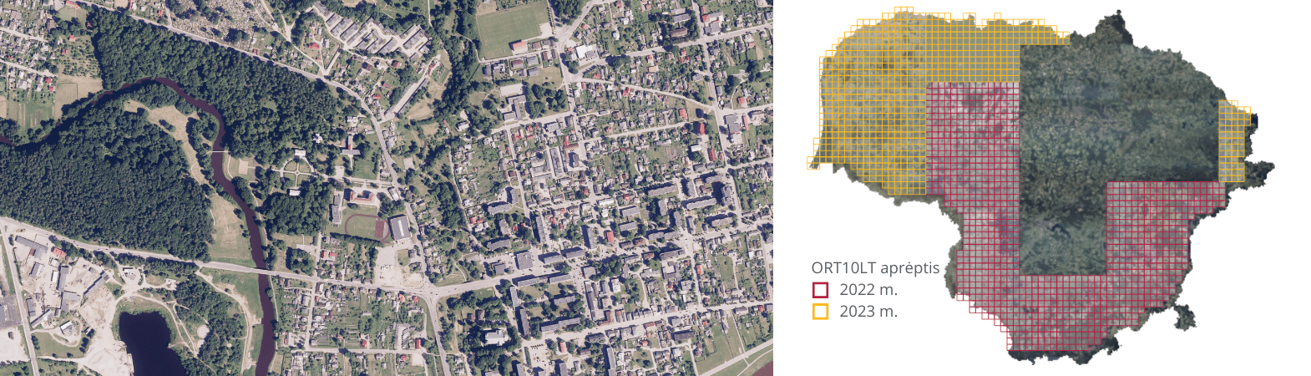Click the yellow 2023 m. legend square
This screenshot has height=376, width=1311.
click(x=821, y=312)
